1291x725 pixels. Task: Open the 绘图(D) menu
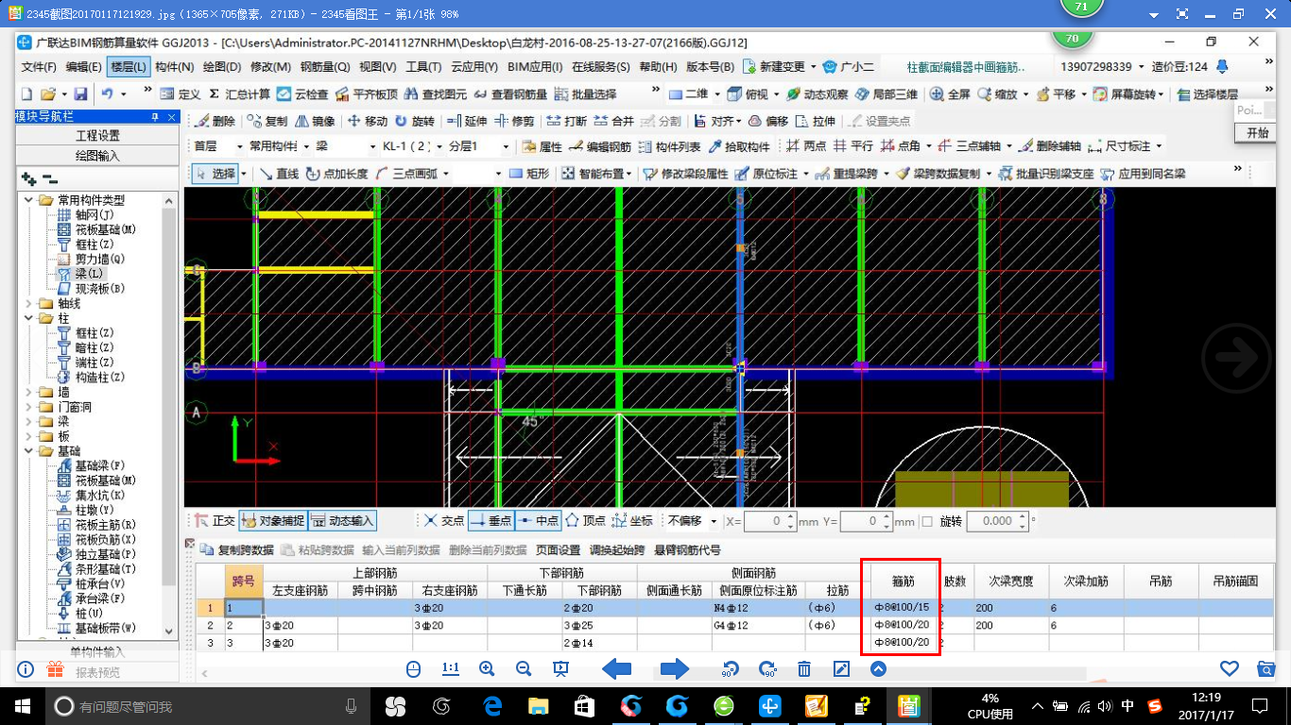coord(221,67)
